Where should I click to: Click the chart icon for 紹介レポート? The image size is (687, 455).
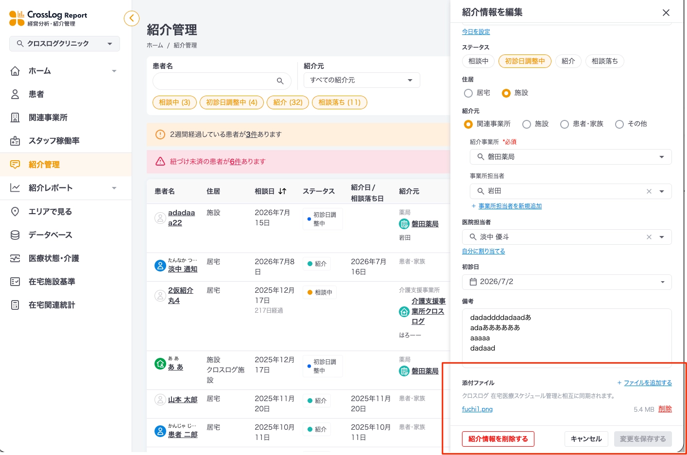point(15,188)
